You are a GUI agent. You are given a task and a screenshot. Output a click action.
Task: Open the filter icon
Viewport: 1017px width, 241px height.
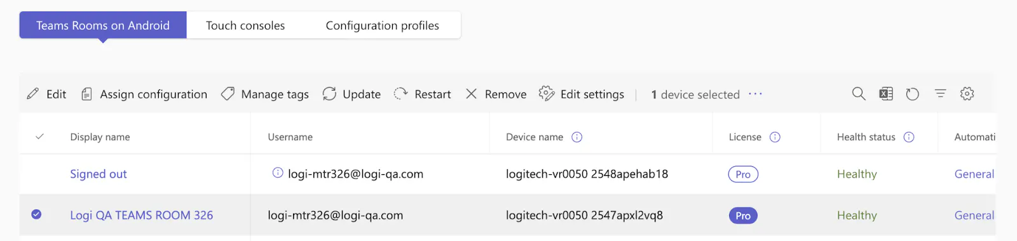coord(940,94)
